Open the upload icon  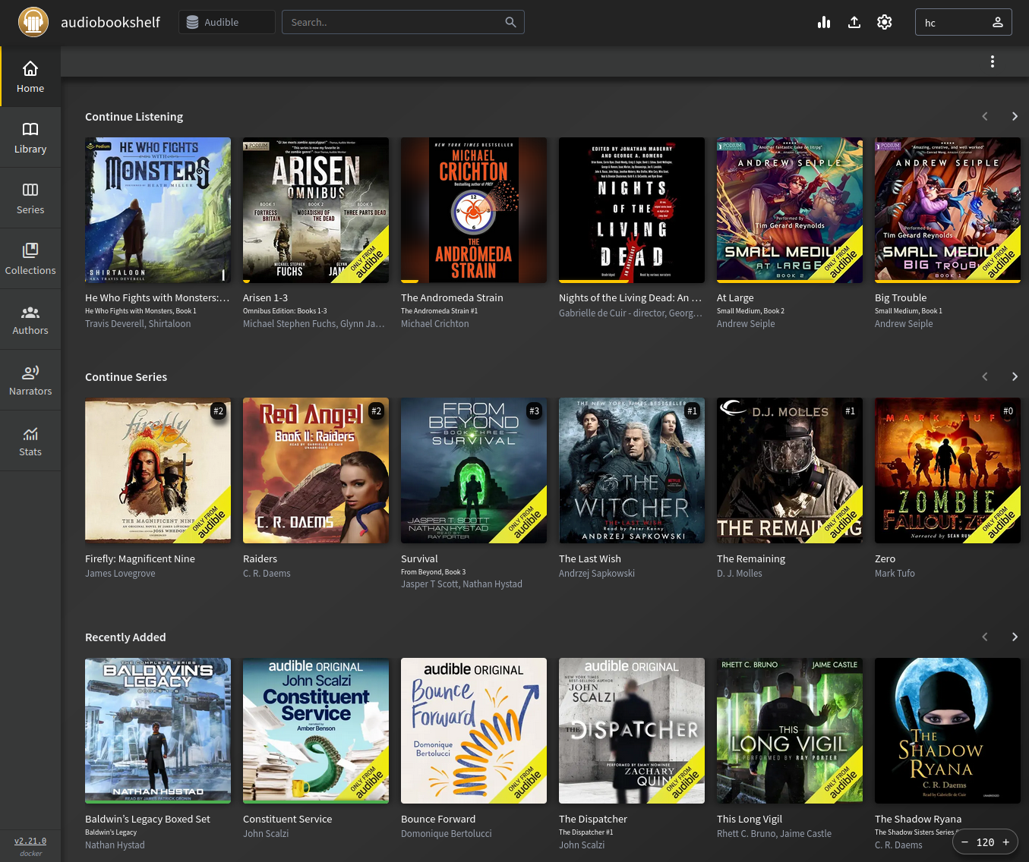pos(854,22)
